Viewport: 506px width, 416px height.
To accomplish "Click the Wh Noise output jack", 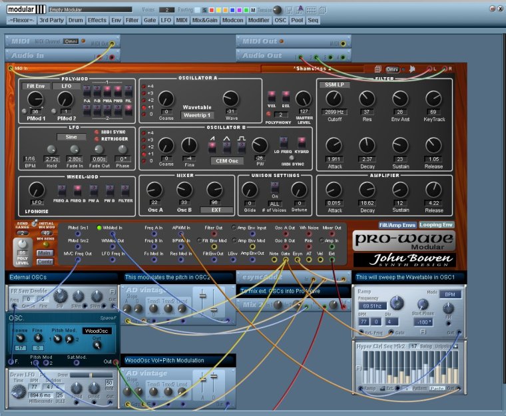I will 308,234.
